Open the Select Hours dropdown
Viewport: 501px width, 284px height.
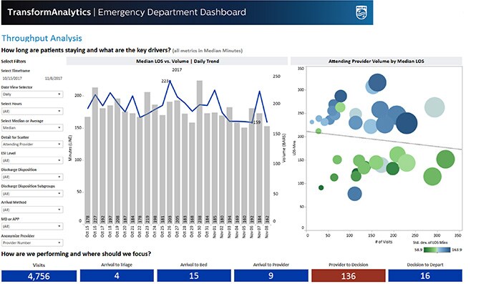point(32,111)
